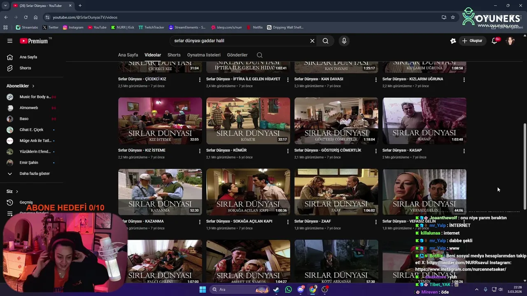Open Cihat E. Çiçek subscription
The height and width of the screenshot is (296, 527).
coord(31,129)
